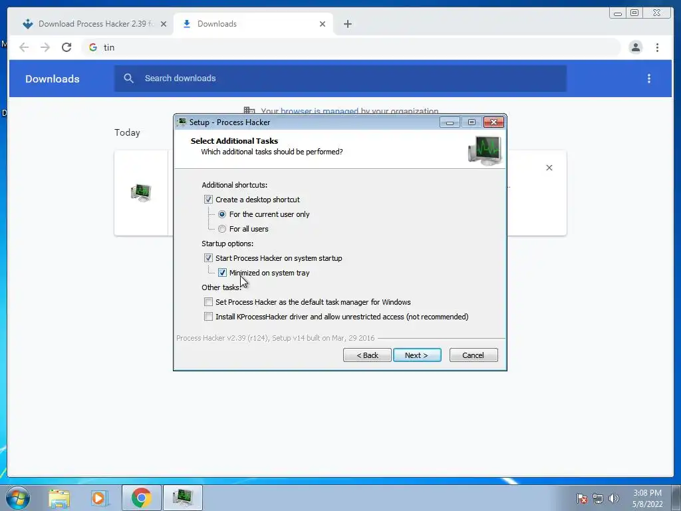Open the Windows Start menu
681x511 pixels.
[x=18, y=498]
